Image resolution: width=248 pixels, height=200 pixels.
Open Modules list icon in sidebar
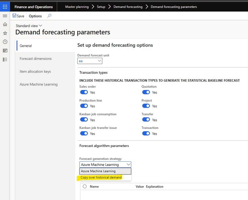[x=5, y=59]
